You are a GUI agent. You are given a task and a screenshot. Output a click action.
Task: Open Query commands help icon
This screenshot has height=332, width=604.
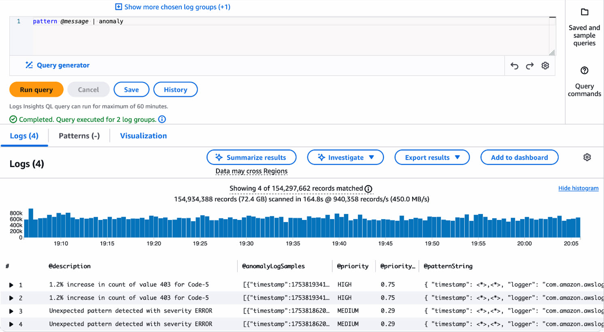click(x=584, y=70)
